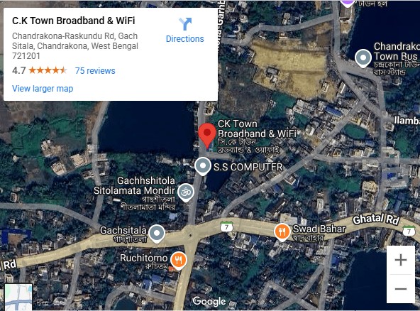Zoom out with the minus button
Viewport: 420px width, 311px height.
click(x=401, y=289)
